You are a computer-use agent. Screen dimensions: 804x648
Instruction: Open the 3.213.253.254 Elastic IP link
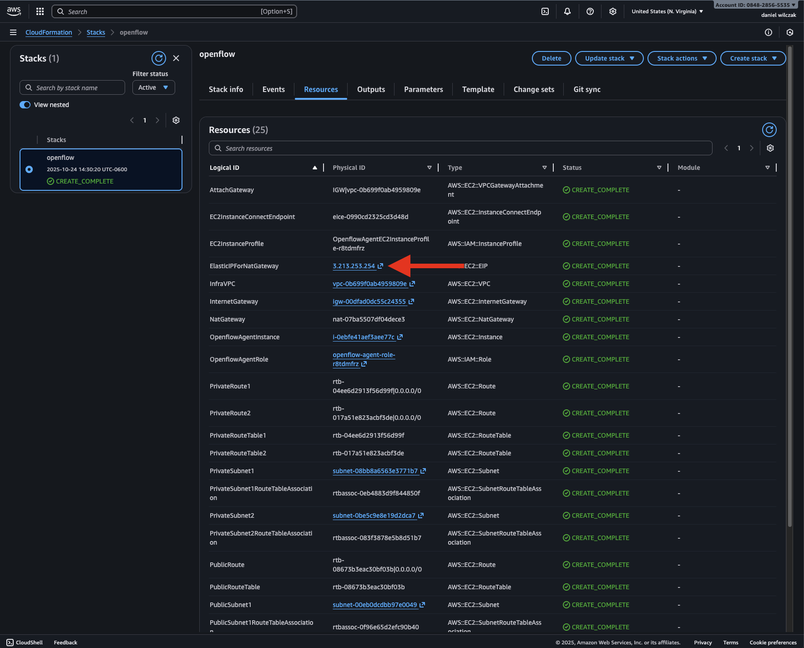click(354, 266)
